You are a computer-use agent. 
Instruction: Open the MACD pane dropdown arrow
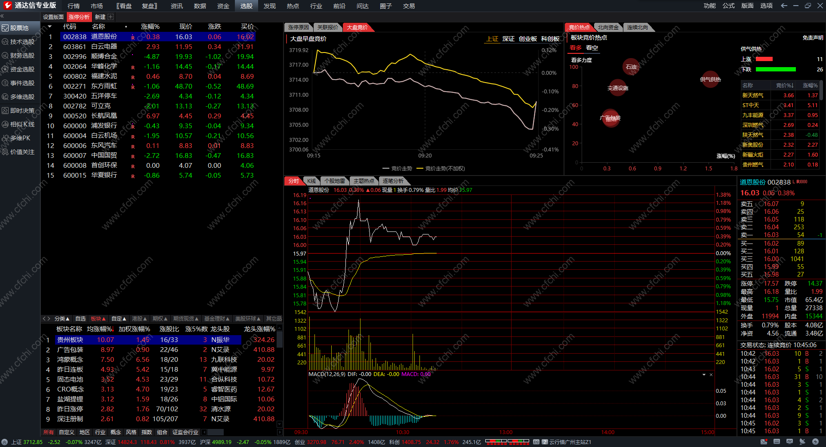click(704, 375)
